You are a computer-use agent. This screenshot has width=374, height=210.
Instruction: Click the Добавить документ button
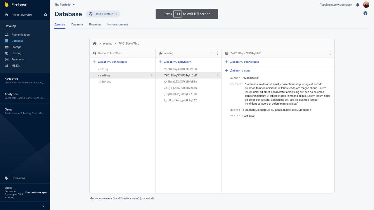point(177,62)
